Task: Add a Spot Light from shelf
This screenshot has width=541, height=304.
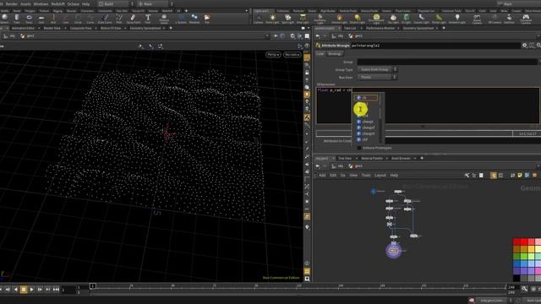Action: [x=287, y=19]
